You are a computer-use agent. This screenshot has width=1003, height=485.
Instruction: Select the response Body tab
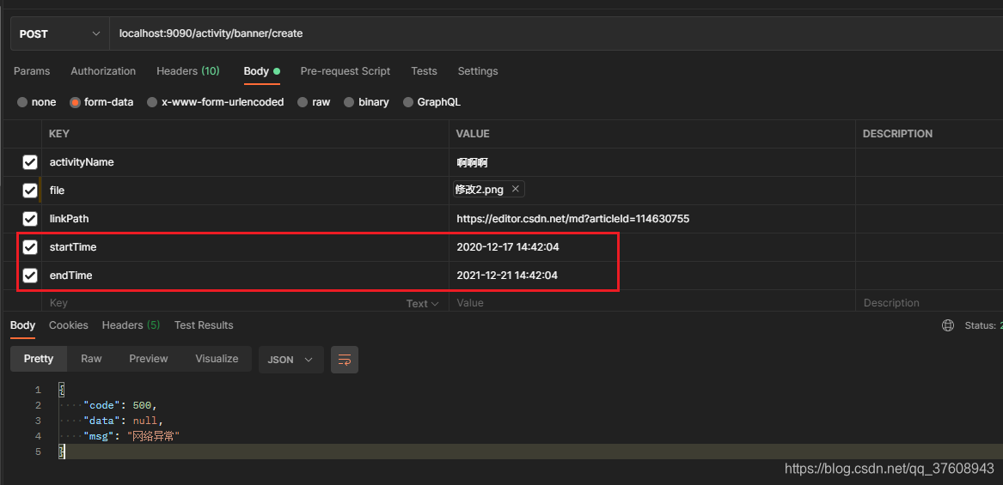pyautogui.click(x=22, y=325)
